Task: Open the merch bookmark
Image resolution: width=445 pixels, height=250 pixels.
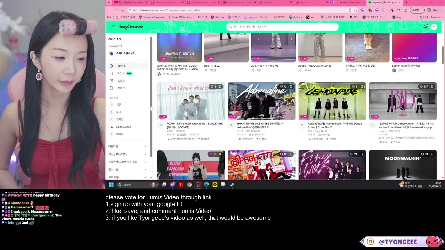Action: (311, 17)
